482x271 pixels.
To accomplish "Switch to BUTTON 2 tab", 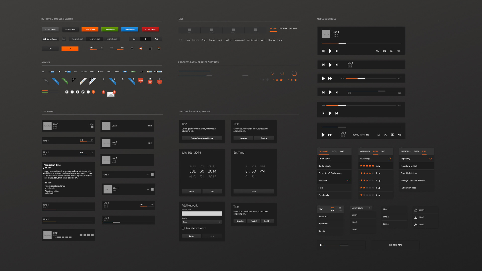I will [283, 28].
